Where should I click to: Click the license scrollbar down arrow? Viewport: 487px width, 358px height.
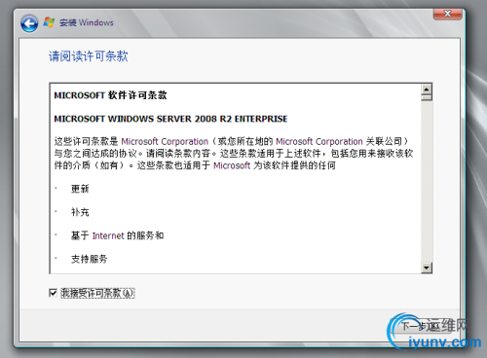tap(427, 268)
